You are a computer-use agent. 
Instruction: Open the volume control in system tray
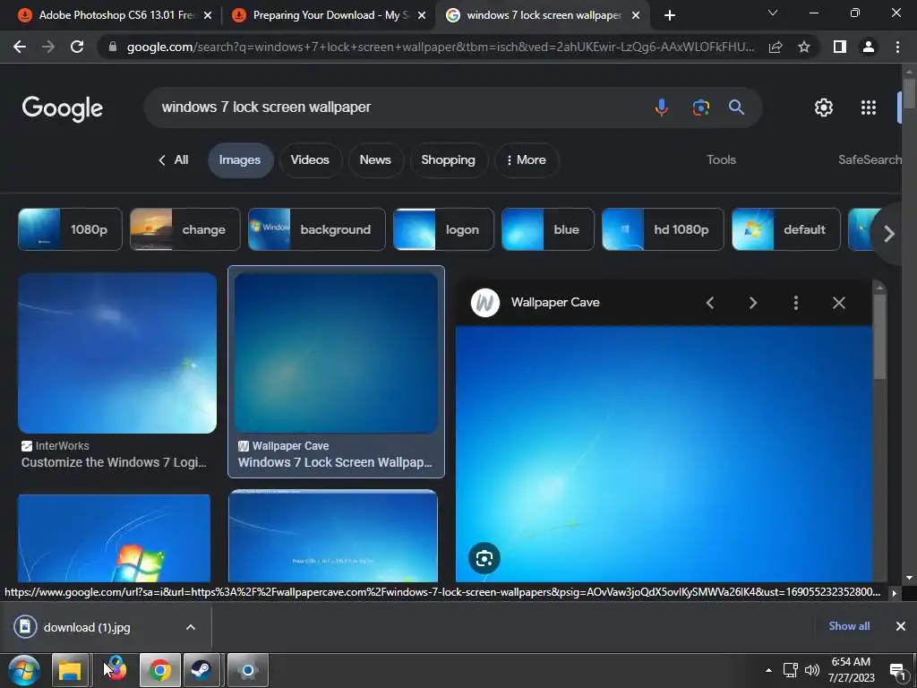coord(811,670)
